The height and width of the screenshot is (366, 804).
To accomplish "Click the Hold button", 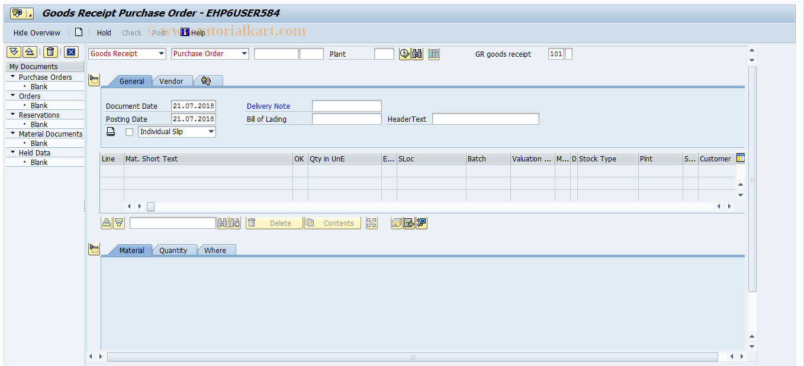I will click(x=104, y=33).
